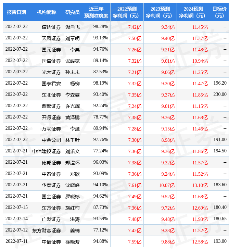Select analyst 沈晓峰 in the table
This screenshot has width=229, height=250.
click(x=73, y=185)
